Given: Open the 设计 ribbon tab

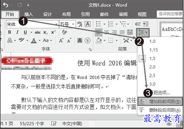Looking at the screenshot, I should pyautogui.click(x=47, y=14).
